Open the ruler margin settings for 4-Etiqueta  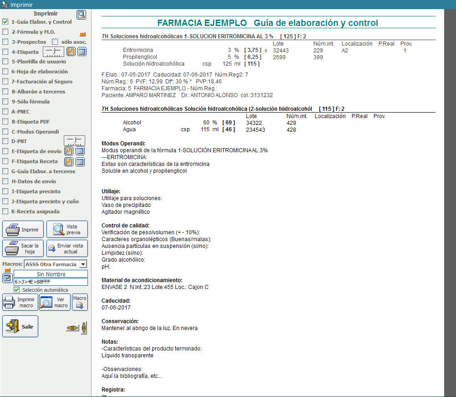[53, 52]
